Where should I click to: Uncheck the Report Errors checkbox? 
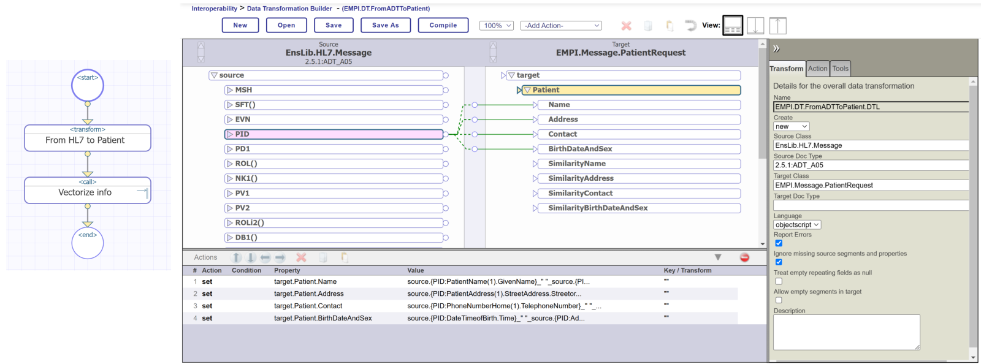(x=779, y=243)
